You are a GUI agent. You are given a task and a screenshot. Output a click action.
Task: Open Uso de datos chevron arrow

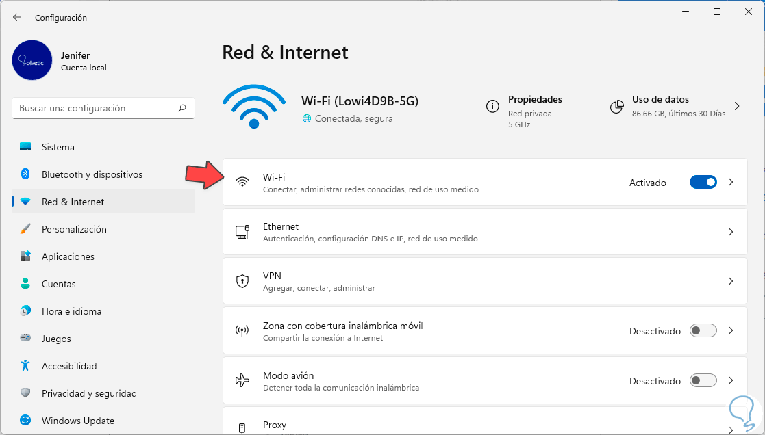click(737, 106)
